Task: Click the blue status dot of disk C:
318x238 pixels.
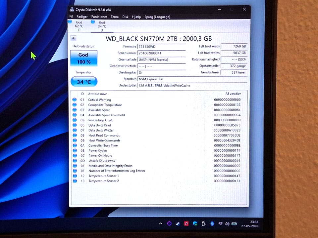Action: click(70, 21)
